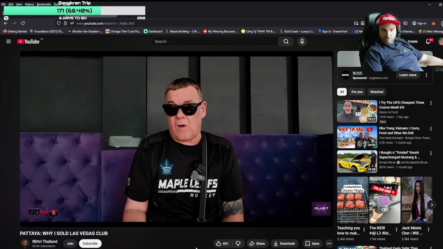The image size is (443, 249).
Task: Open My Winning Baccarat bookmark
Action: click(220, 31)
